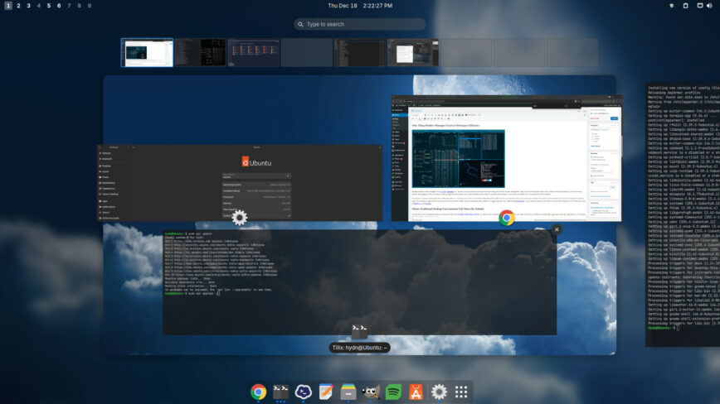Switch to workspace 6 in top bar
Image resolution: width=720 pixels, height=404 pixels.
pos(59,6)
